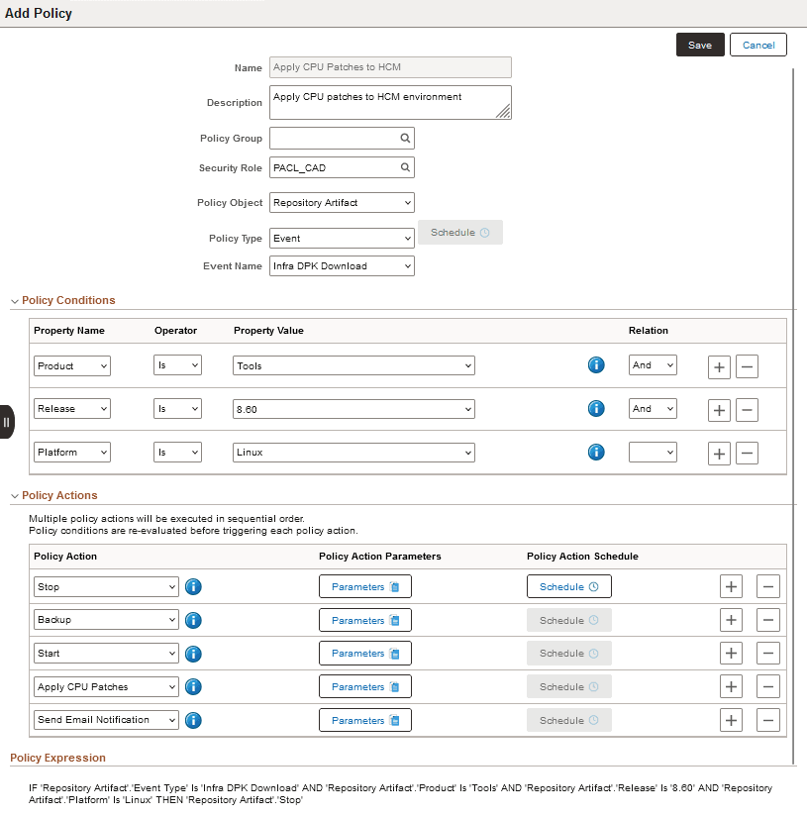Screen dimensions: 807x818
Task: Open the Policy Group lookup magnifier
Action: point(405,138)
